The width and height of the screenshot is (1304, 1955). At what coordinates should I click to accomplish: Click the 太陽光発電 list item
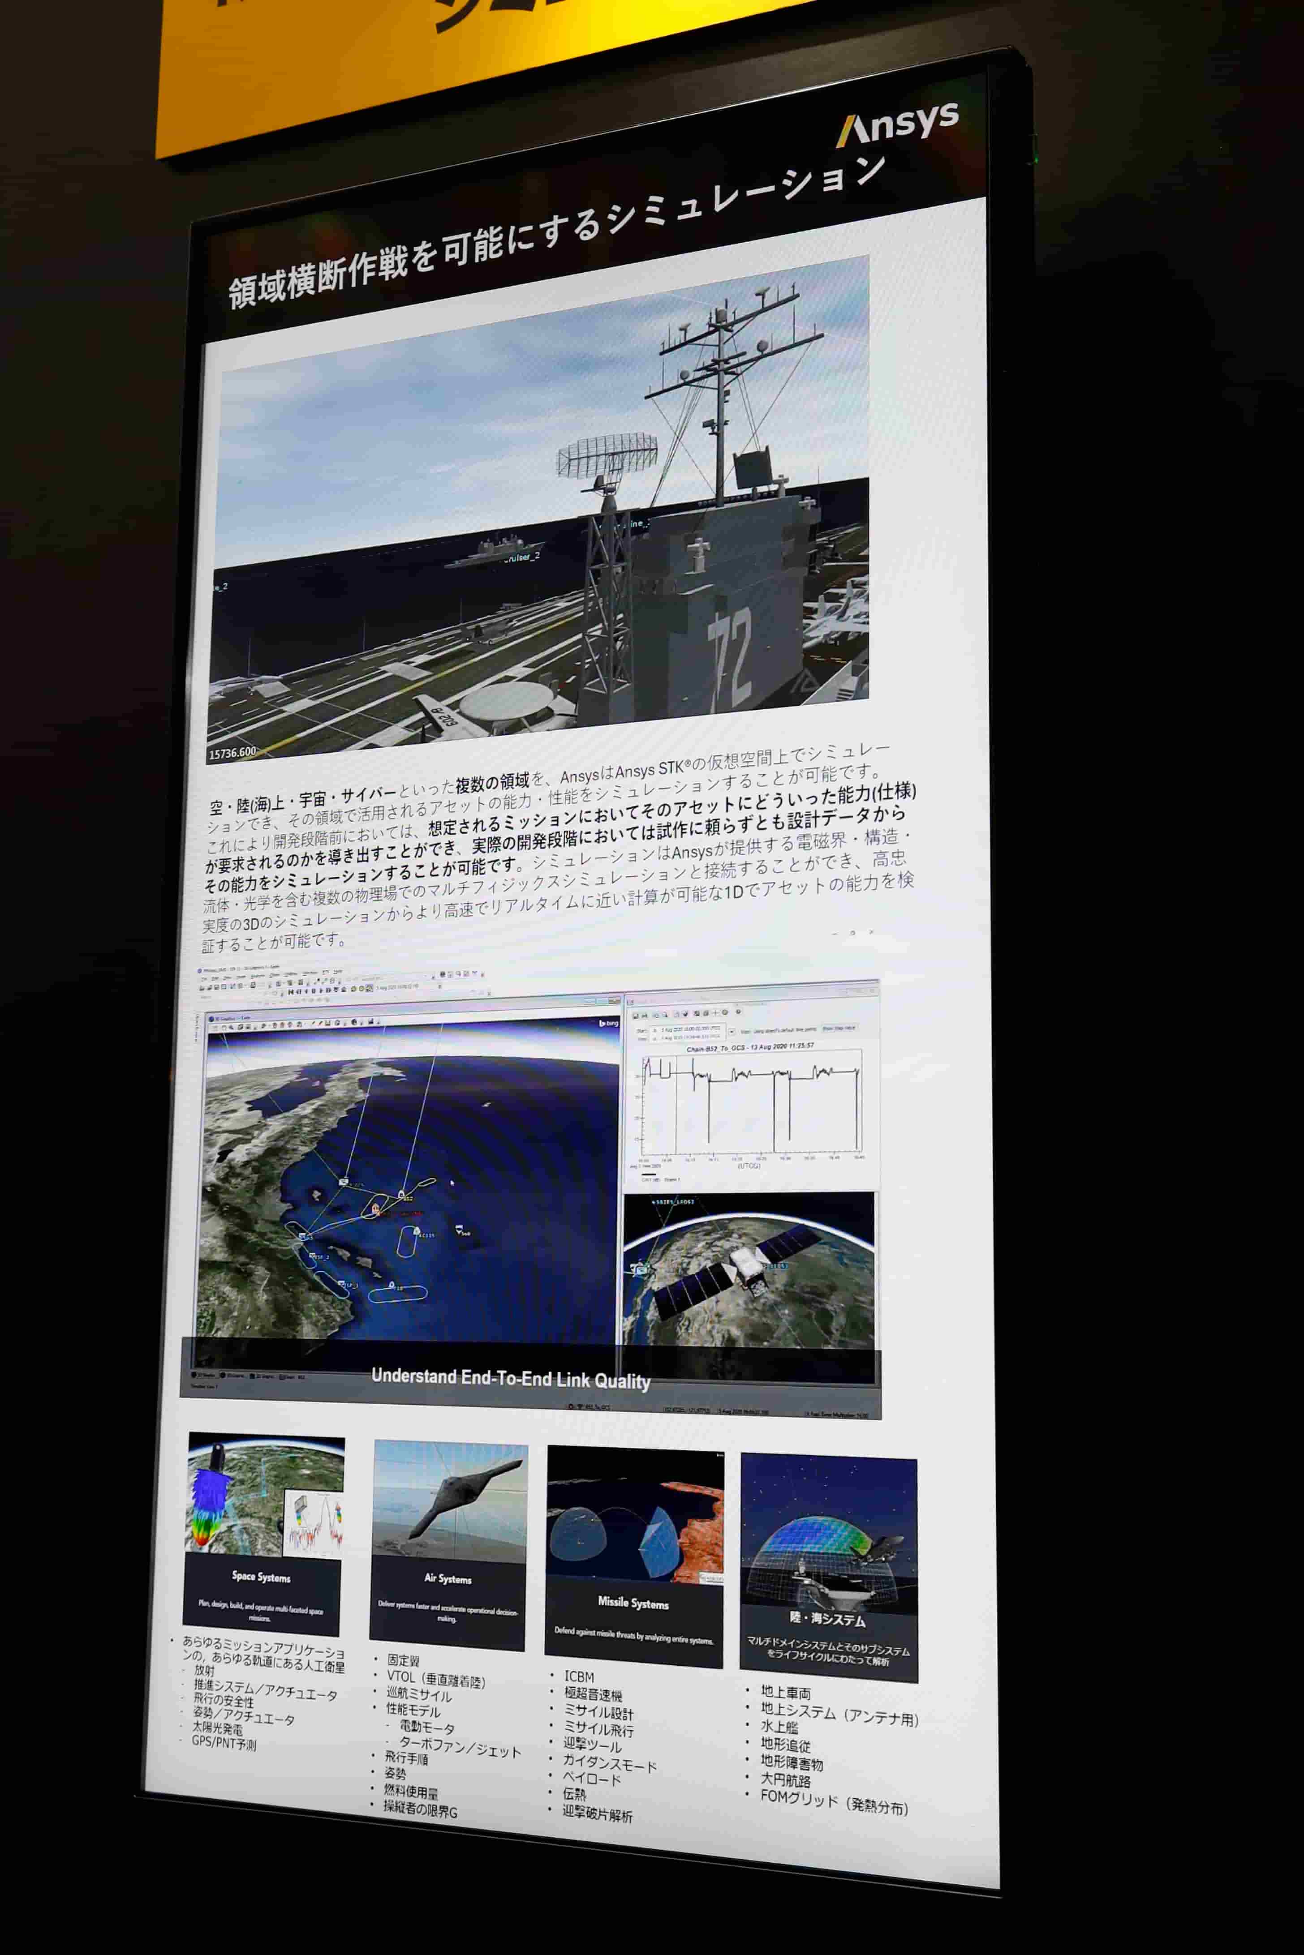pyautogui.click(x=218, y=1728)
